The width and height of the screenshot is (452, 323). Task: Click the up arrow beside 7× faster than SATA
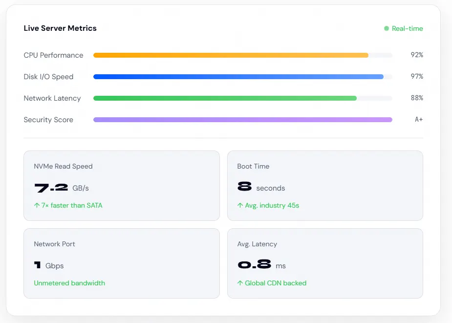click(x=37, y=205)
